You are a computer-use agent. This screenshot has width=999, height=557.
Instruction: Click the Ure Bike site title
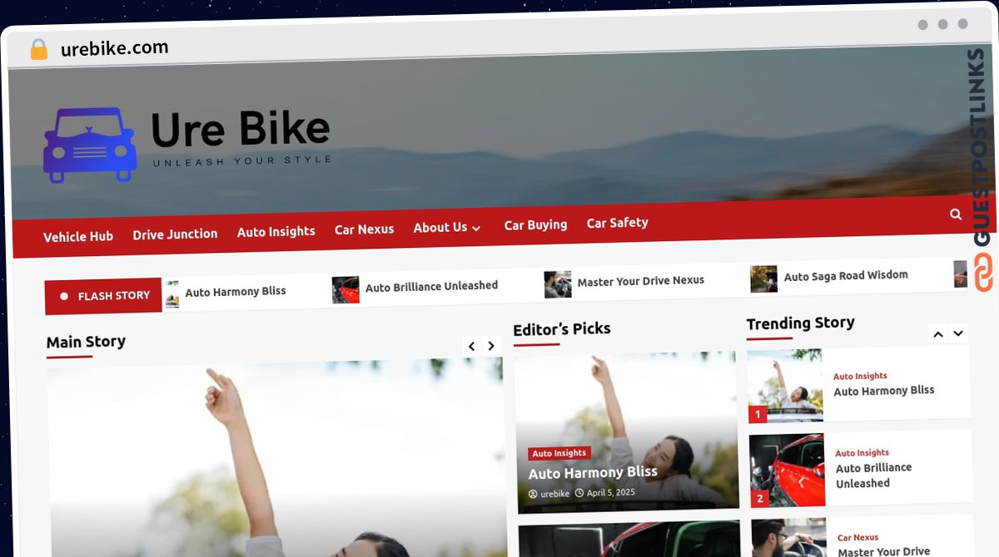coord(241,129)
